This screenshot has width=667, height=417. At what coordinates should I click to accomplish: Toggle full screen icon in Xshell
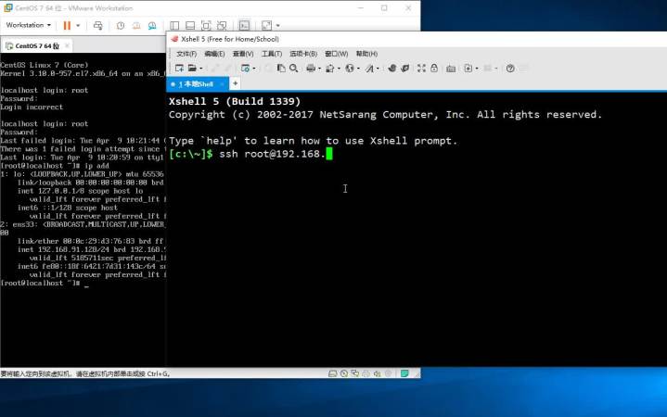[421, 68]
